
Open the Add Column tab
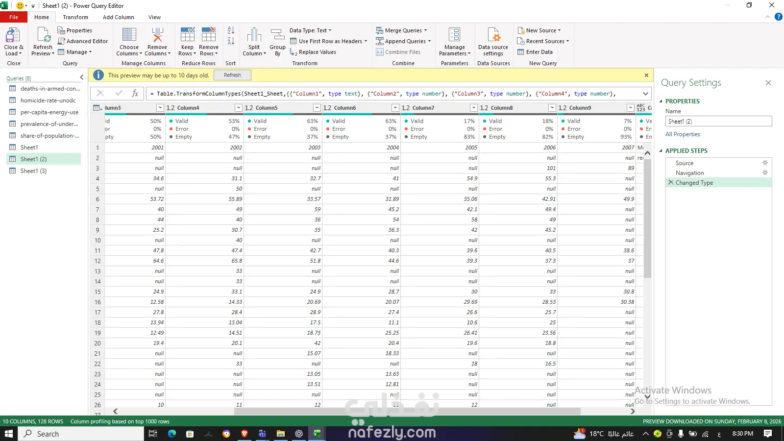[x=118, y=17]
